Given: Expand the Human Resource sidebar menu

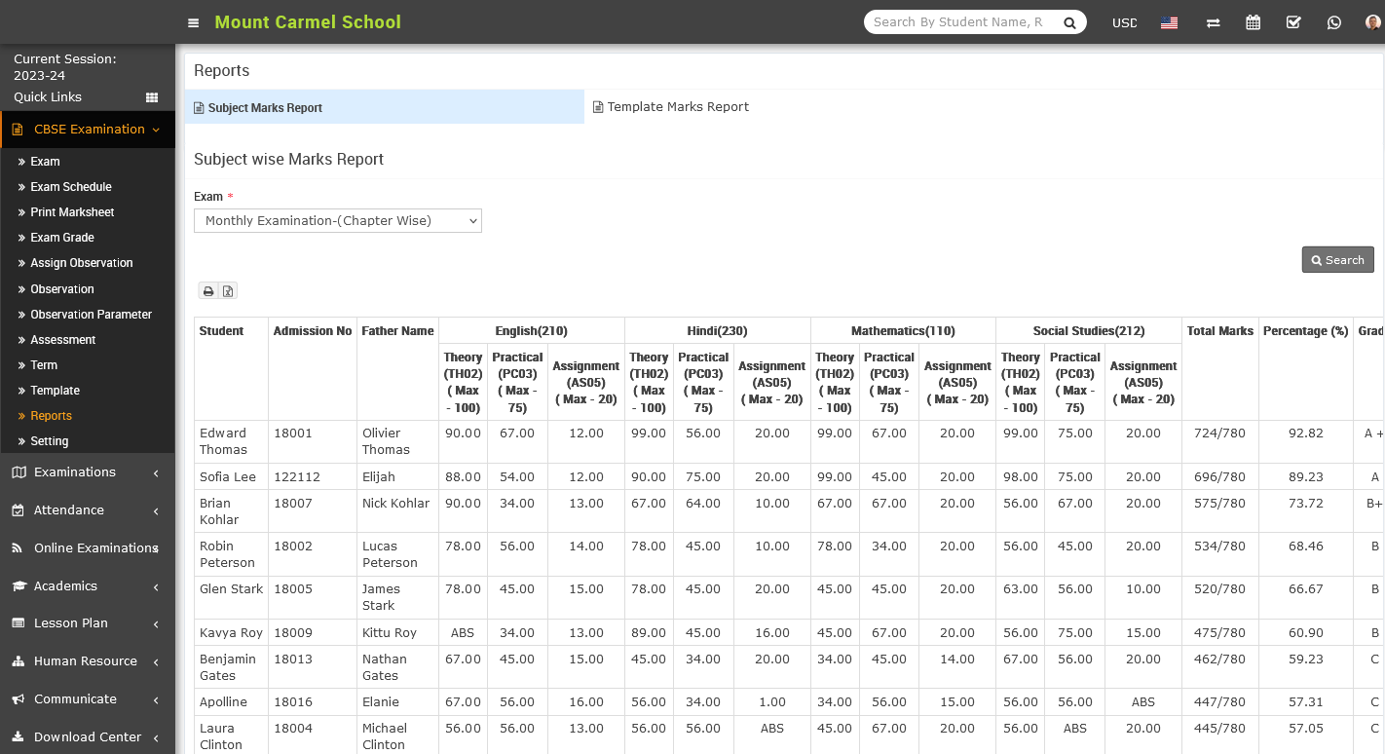Looking at the screenshot, I should (88, 661).
